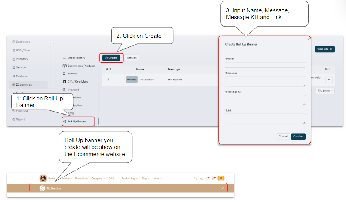Collapse the sidebar with the chevron button
346x204 pixels.
pyautogui.click(x=51, y=44)
